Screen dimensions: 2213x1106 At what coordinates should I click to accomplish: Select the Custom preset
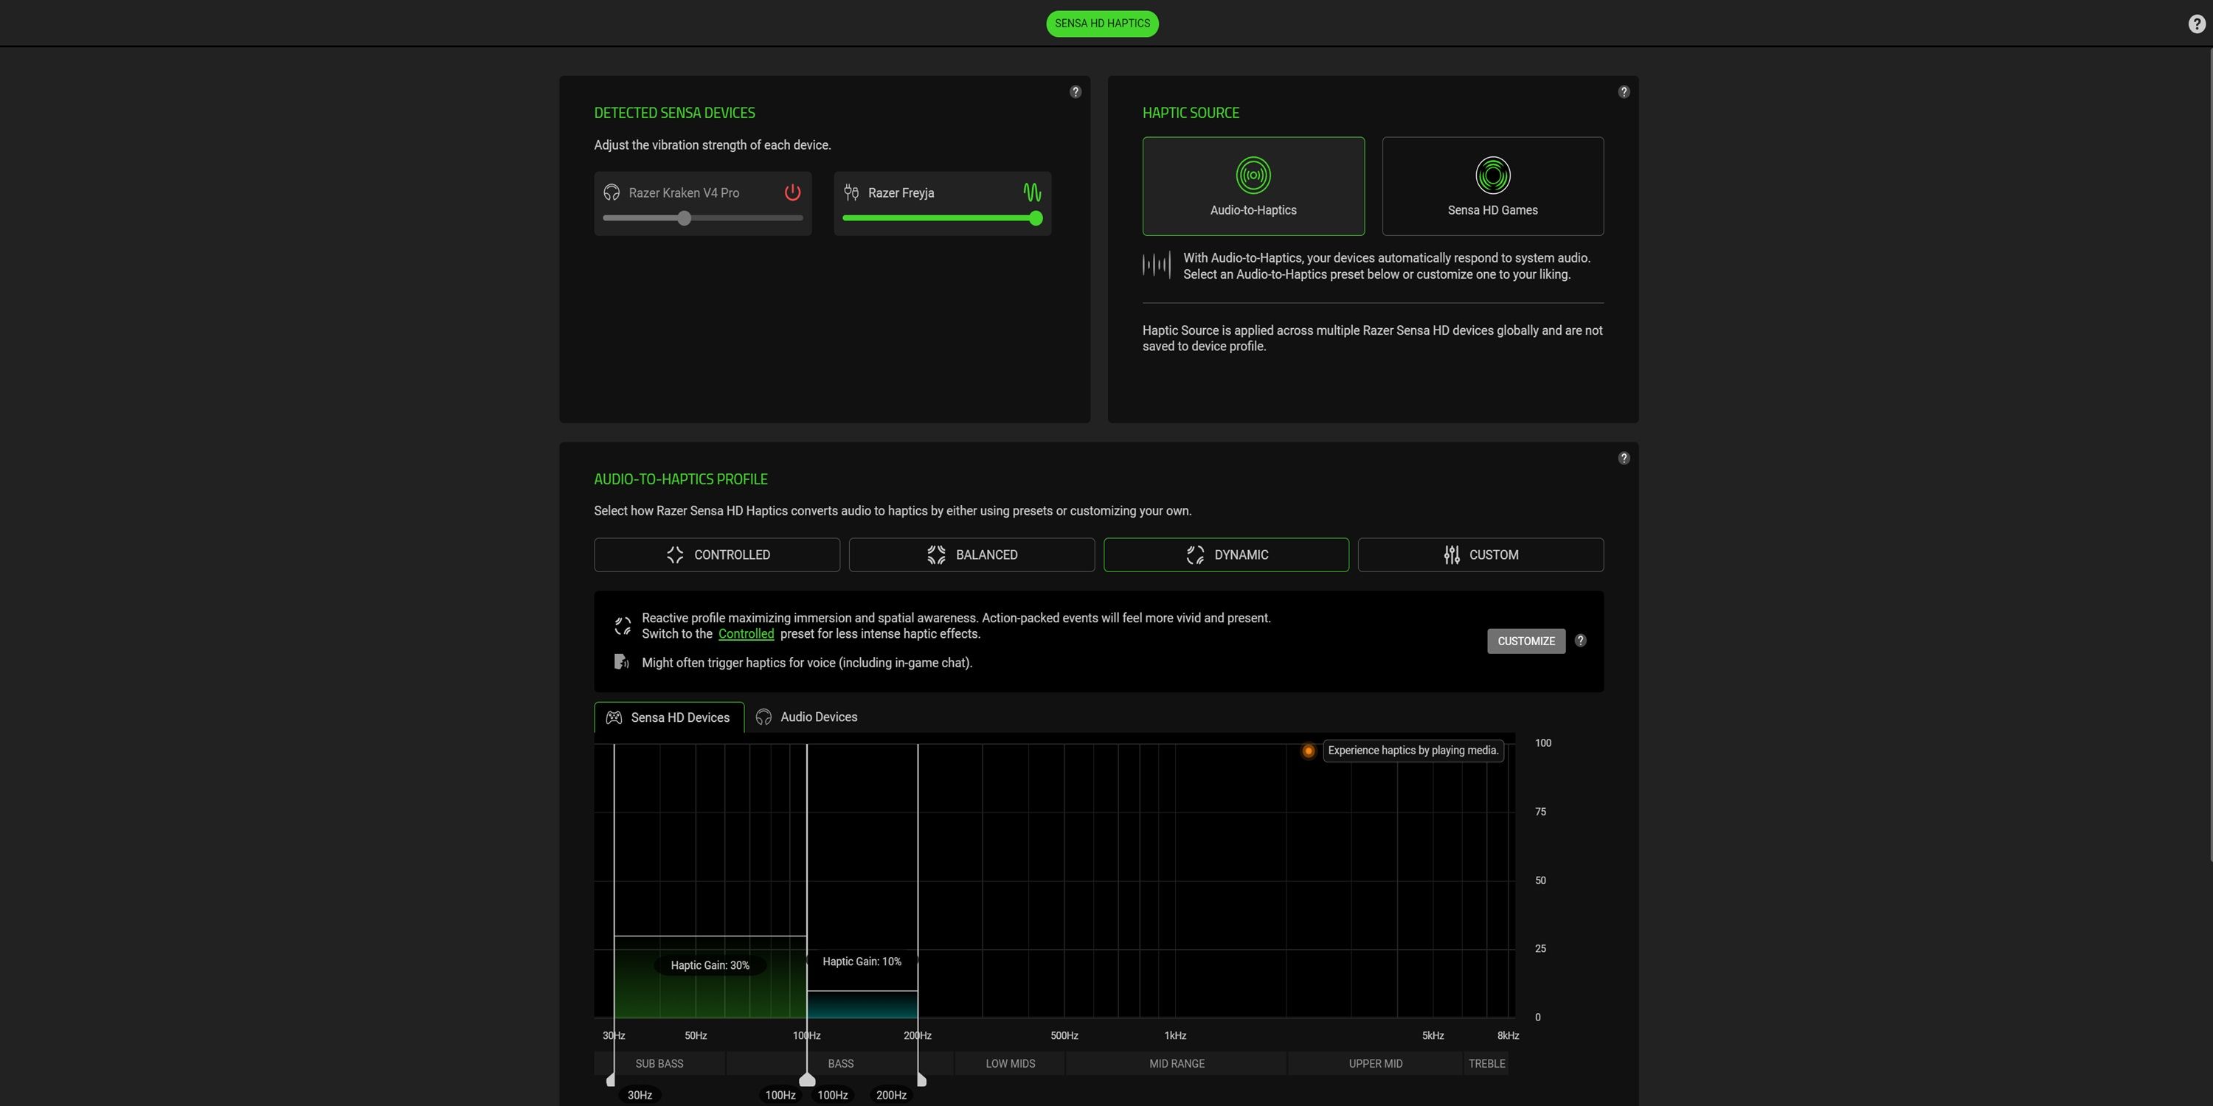click(1480, 554)
